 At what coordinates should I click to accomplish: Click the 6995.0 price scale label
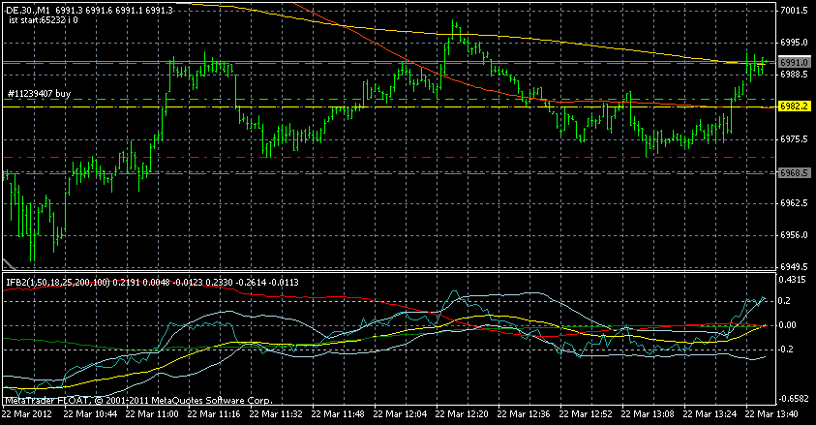click(794, 43)
